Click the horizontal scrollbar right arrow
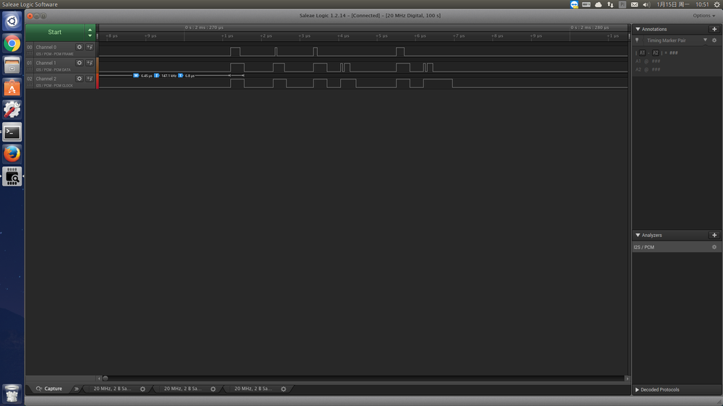This screenshot has width=723, height=406. pos(627,379)
